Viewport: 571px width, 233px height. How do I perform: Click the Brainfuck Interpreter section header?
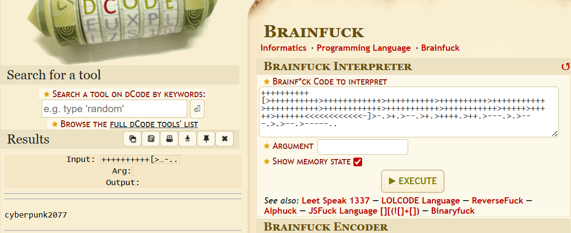(337, 66)
